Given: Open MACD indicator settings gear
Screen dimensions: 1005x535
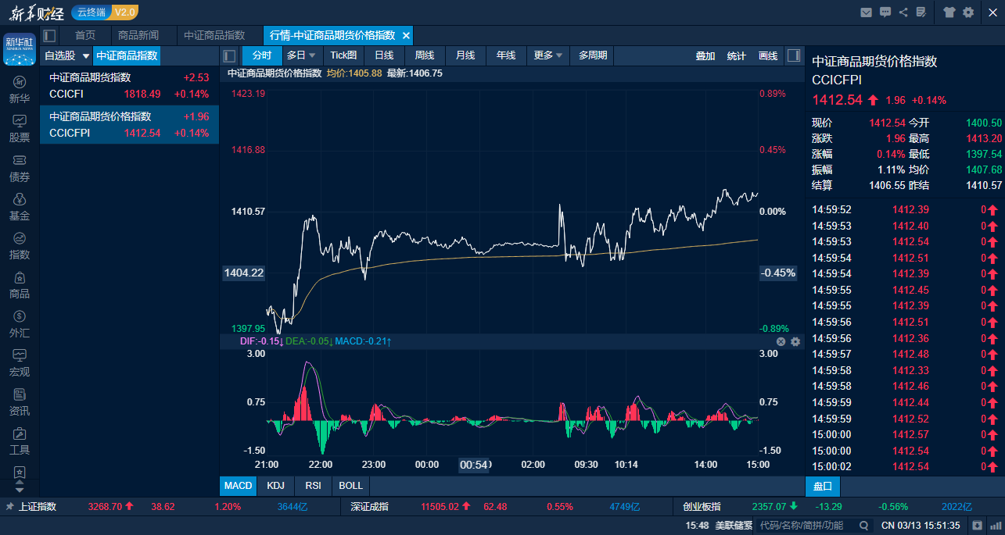Looking at the screenshot, I should [795, 342].
